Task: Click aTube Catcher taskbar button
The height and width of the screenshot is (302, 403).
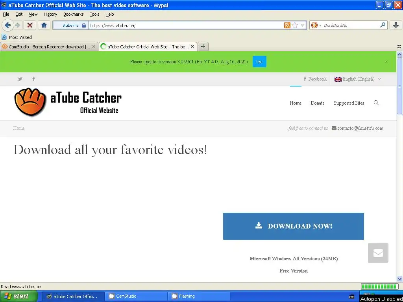Action: pyautogui.click(x=73, y=296)
